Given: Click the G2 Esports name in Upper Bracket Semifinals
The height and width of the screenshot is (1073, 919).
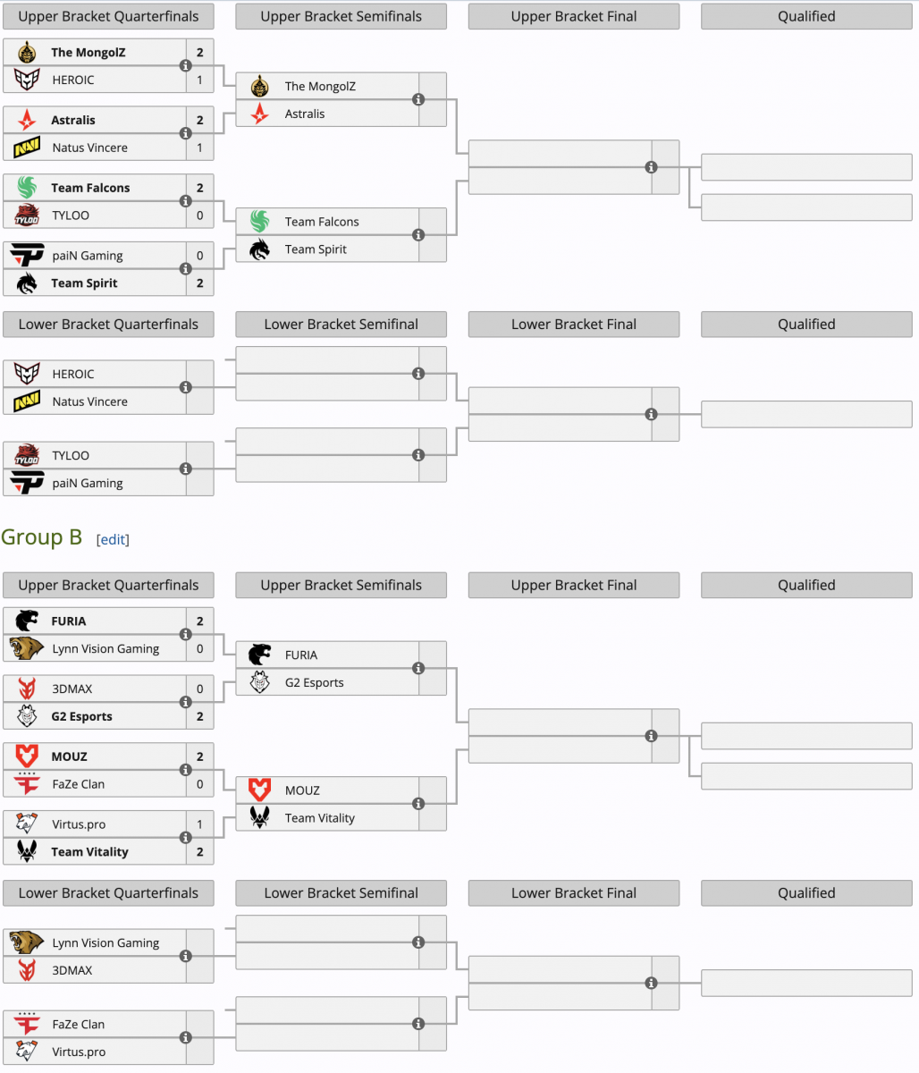Looking at the screenshot, I should (314, 682).
